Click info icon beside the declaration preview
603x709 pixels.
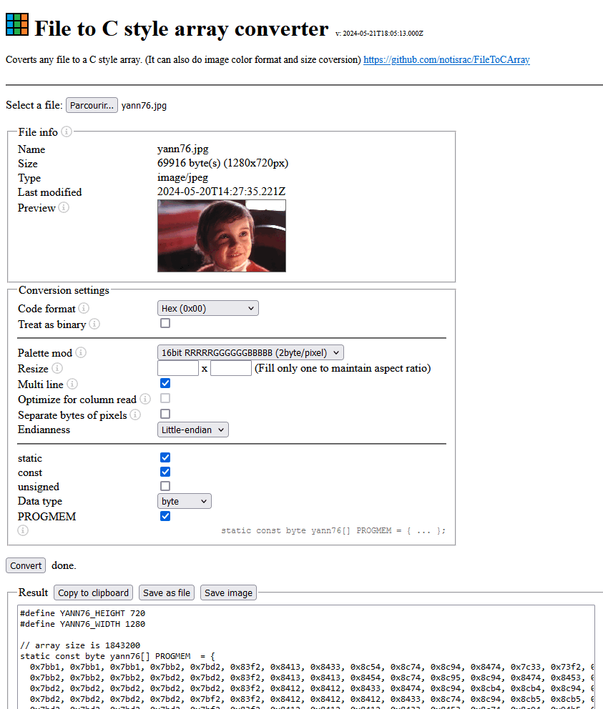(23, 530)
